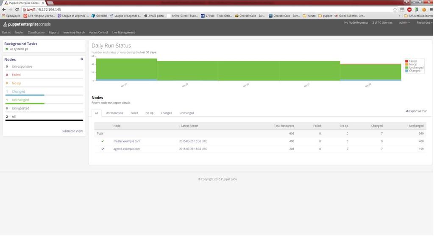Filter sidebar by Unreported nodes
The width and height of the screenshot is (434, 236).
(20, 108)
